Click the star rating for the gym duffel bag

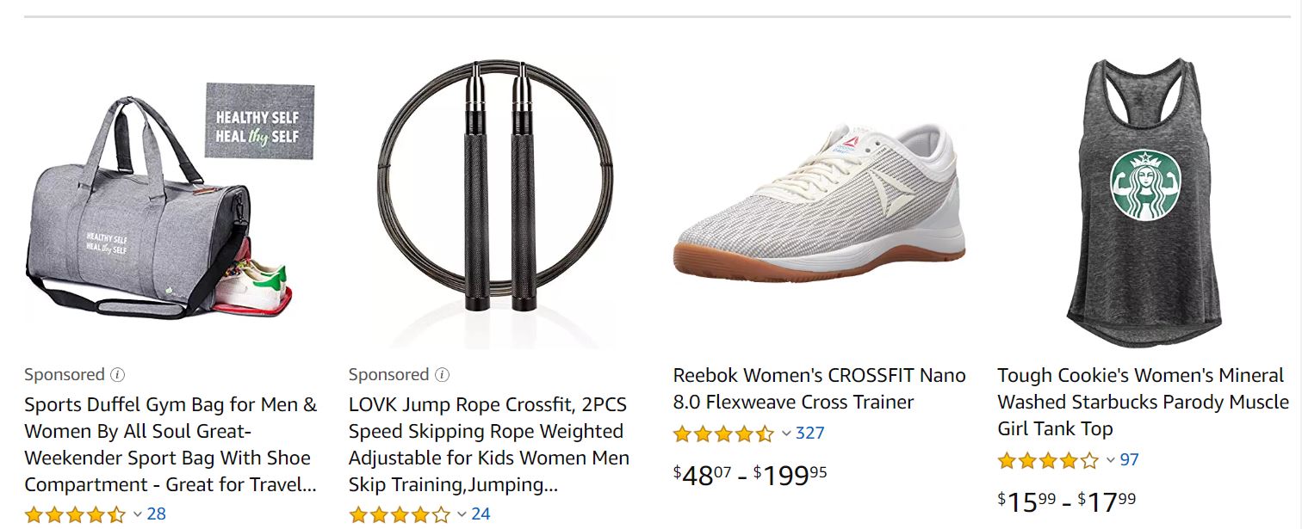coord(75,514)
